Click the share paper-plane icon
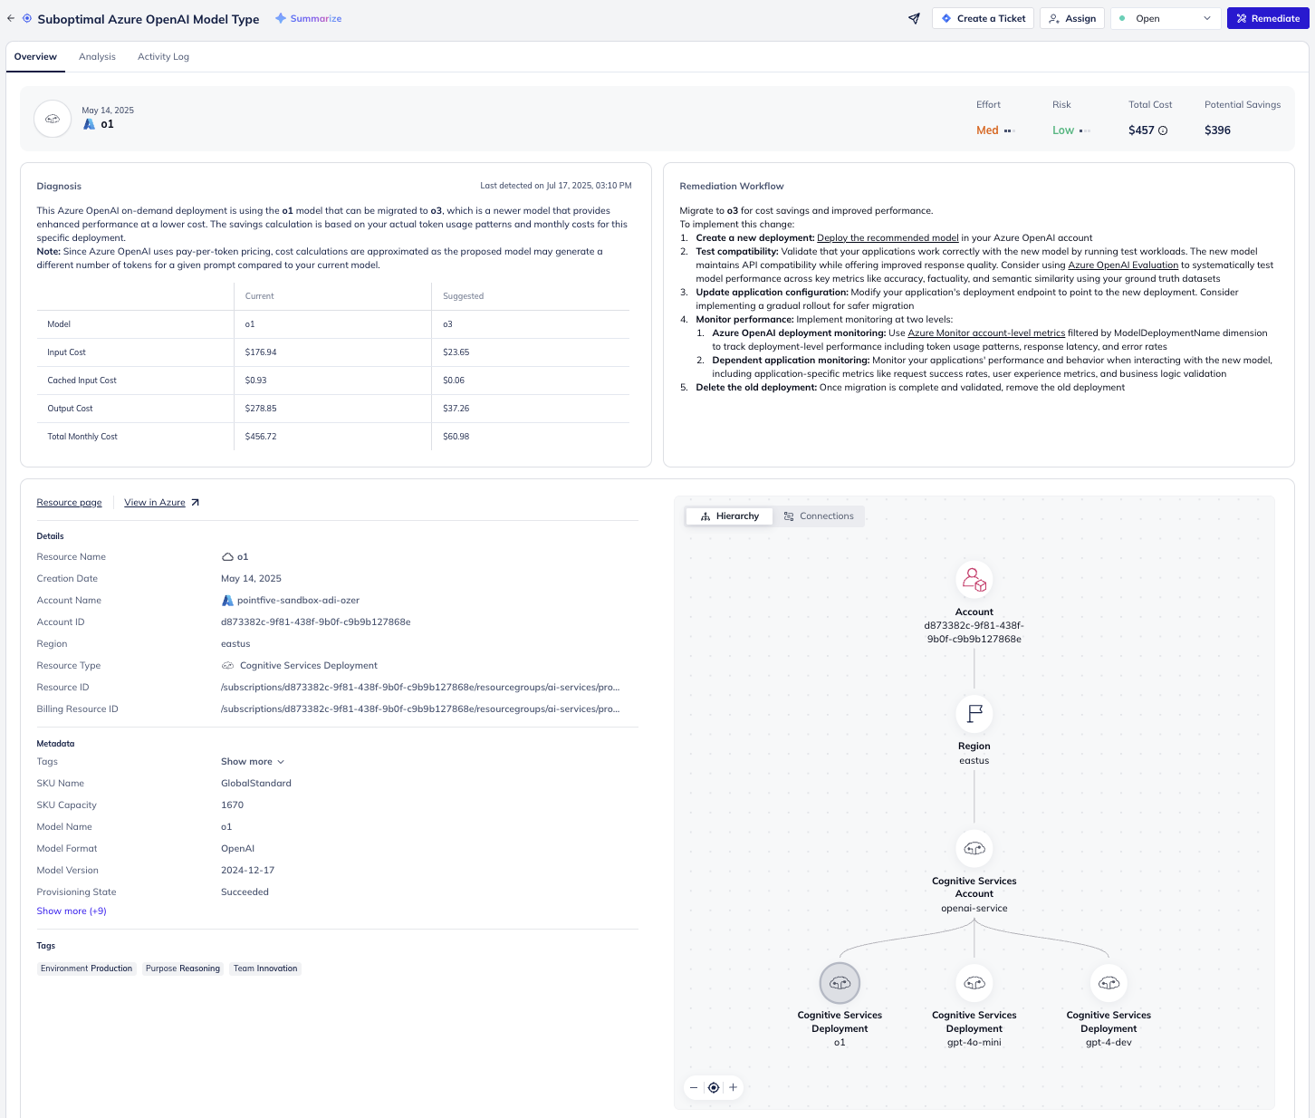This screenshot has width=1315, height=1118. (x=914, y=18)
